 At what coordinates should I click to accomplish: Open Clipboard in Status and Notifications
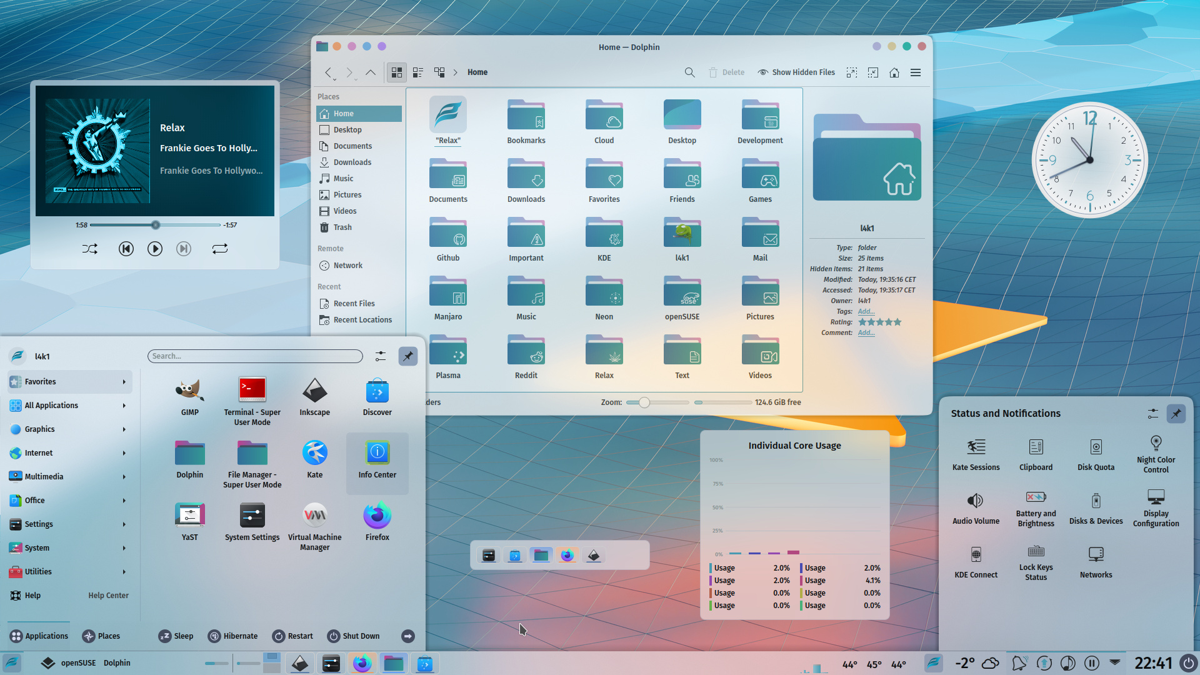click(x=1036, y=455)
